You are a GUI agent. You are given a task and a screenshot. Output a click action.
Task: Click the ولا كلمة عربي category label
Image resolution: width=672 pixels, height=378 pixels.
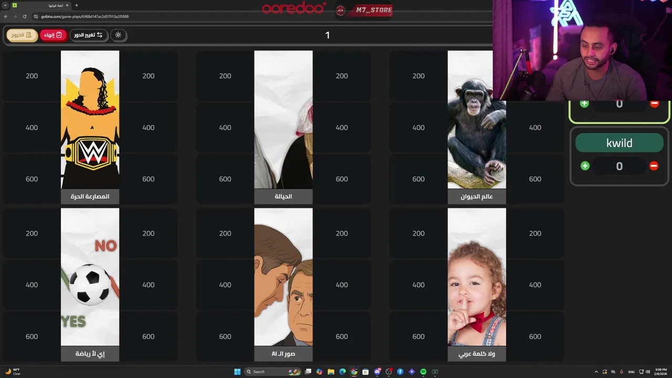tap(477, 354)
